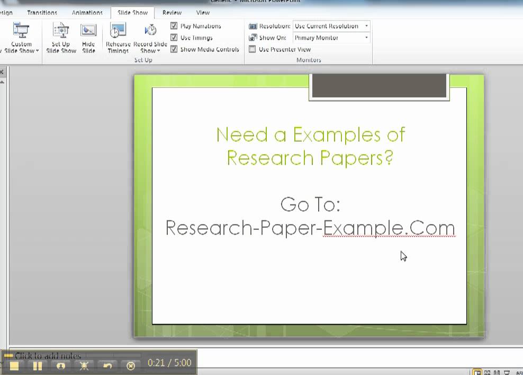Screen dimensions: 523x375
Task: Click the 'Monitors' group label
Action: (309, 60)
